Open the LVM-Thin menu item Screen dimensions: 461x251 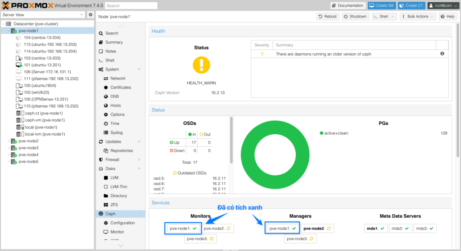coord(120,187)
